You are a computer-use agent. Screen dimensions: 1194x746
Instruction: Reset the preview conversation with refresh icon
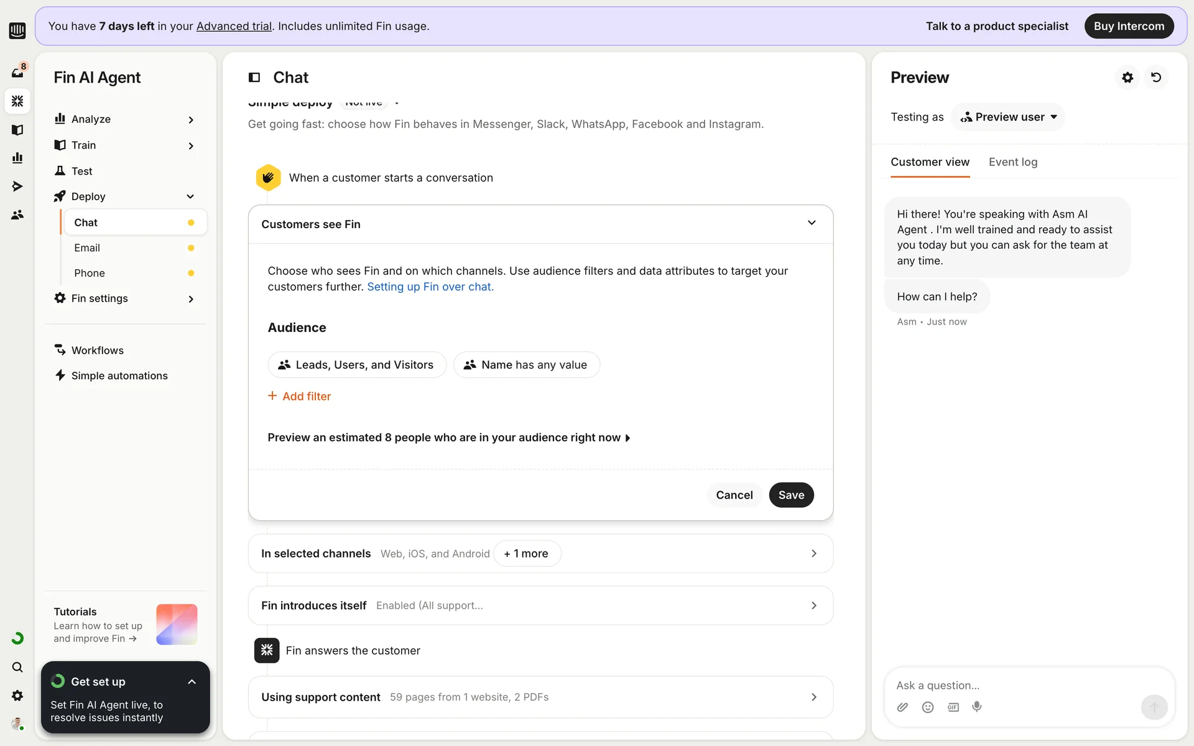[x=1156, y=78]
